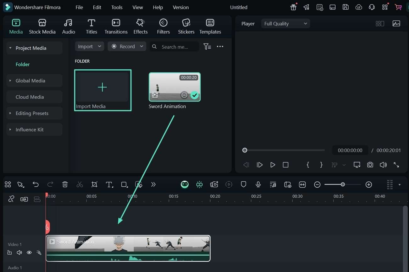The width and height of the screenshot is (409, 272).
Task: Toggle the select pointer tool
Action: tap(21, 184)
